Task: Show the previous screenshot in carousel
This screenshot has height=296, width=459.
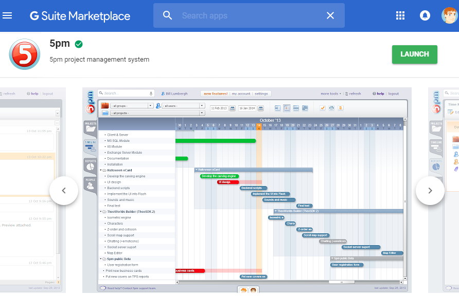Action: click(64, 191)
